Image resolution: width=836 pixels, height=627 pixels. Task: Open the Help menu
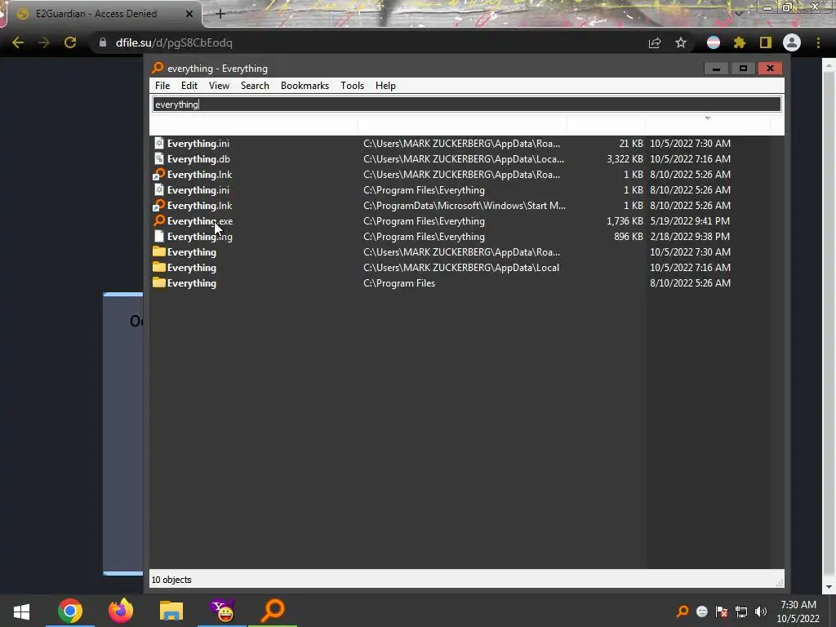pos(385,86)
